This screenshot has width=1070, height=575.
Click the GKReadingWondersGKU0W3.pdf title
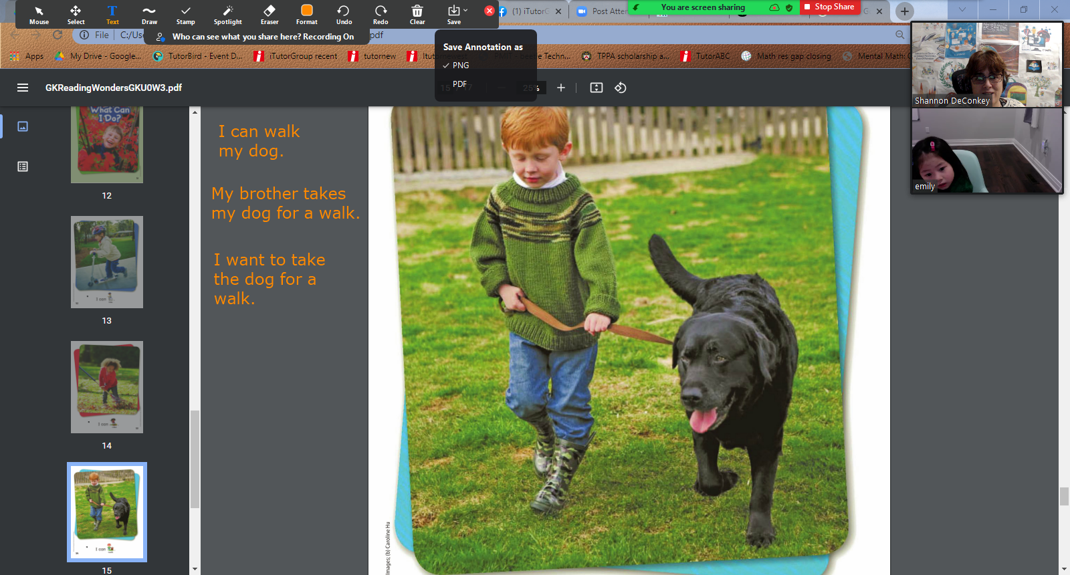pyautogui.click(x=114, y=88)
